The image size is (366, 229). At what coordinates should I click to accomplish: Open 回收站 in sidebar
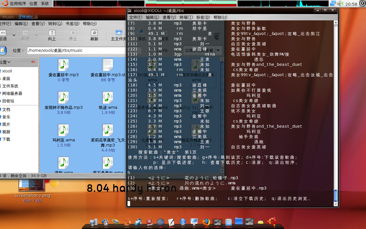[x=8, y=101]
